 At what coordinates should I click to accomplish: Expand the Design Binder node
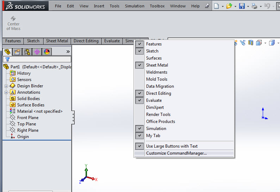tap(6, 86)
